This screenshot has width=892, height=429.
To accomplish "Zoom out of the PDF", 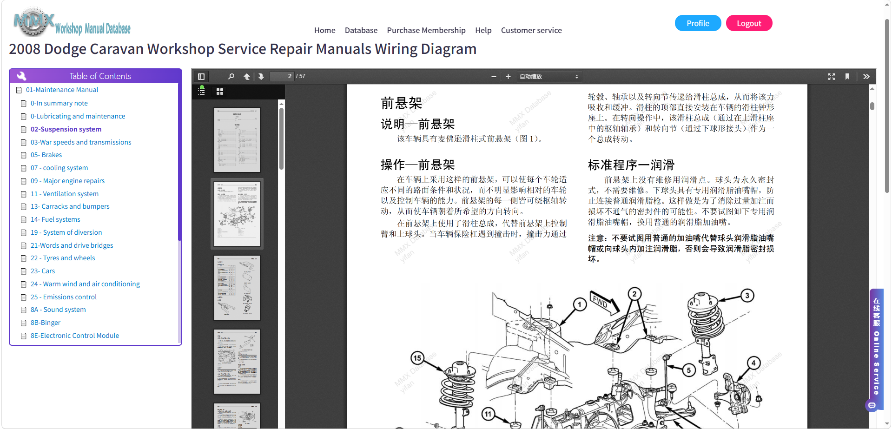I will click(x=494, y=77).
